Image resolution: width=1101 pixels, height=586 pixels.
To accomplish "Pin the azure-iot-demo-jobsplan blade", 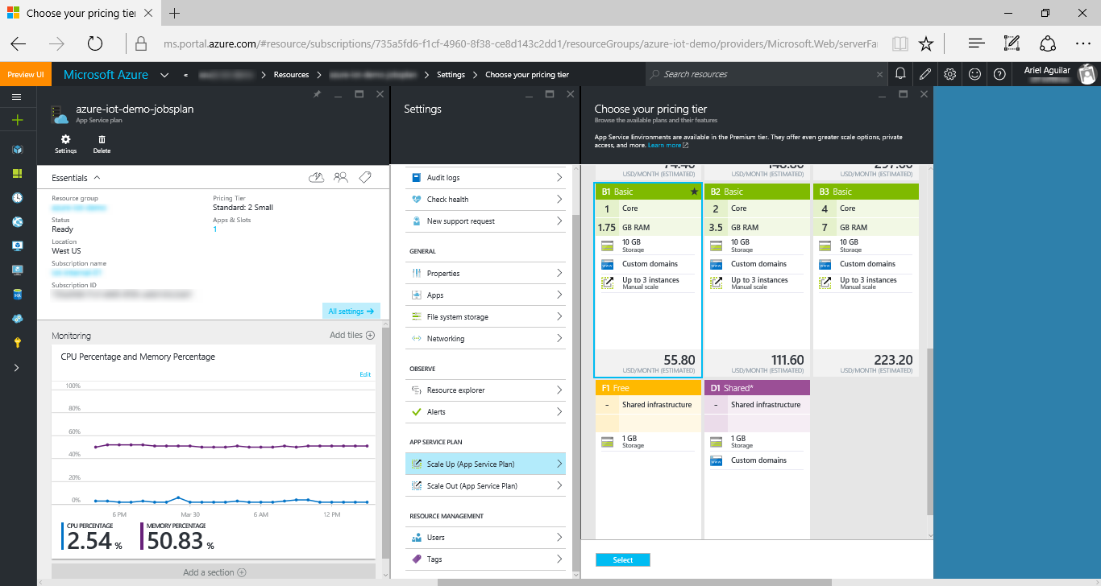I will pyautogui.click(x=317, y=94).
